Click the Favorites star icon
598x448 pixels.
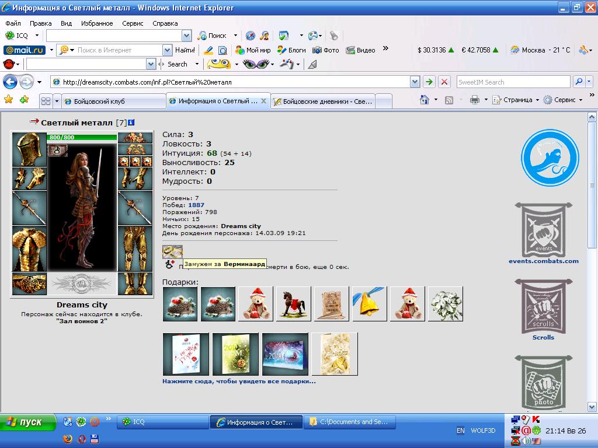pos(8,100)
